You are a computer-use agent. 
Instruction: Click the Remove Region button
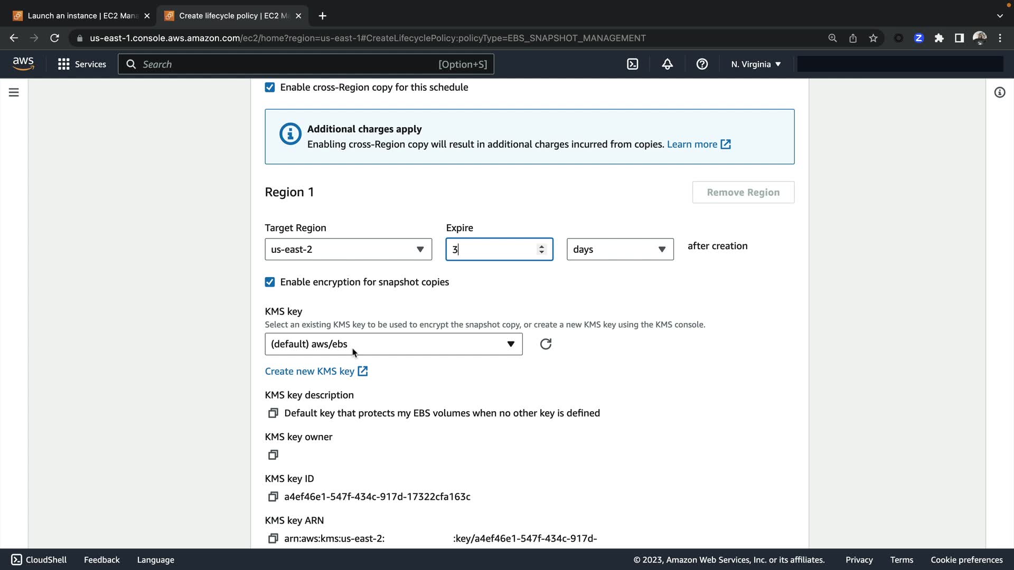point(743,193)
